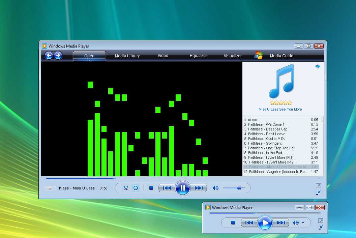Screen dimensions: 356x238
Task: Click the shrink-arrow icon in the main player
Action: pos(318,193)
